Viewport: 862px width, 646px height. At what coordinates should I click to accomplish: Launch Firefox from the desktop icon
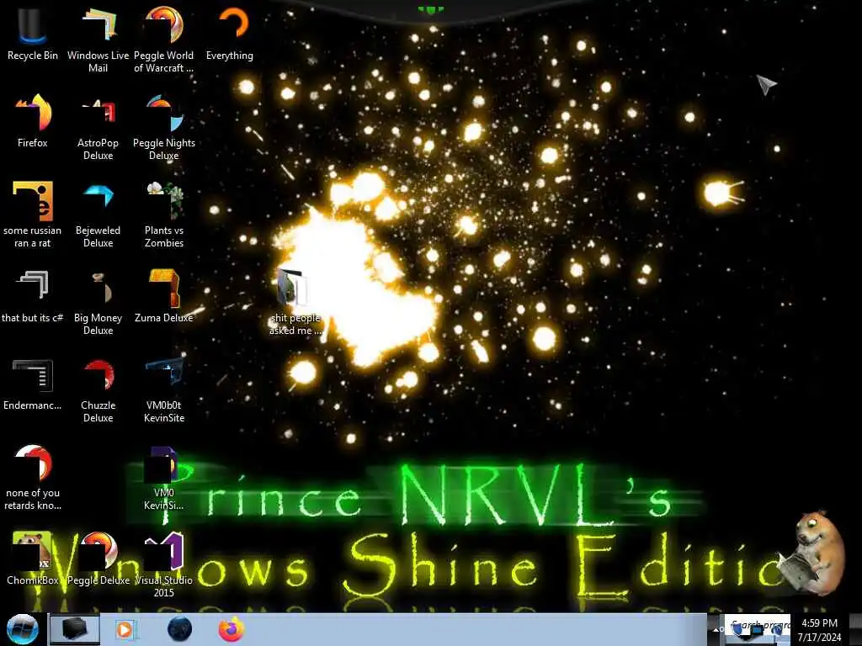(x=33, y=119)
